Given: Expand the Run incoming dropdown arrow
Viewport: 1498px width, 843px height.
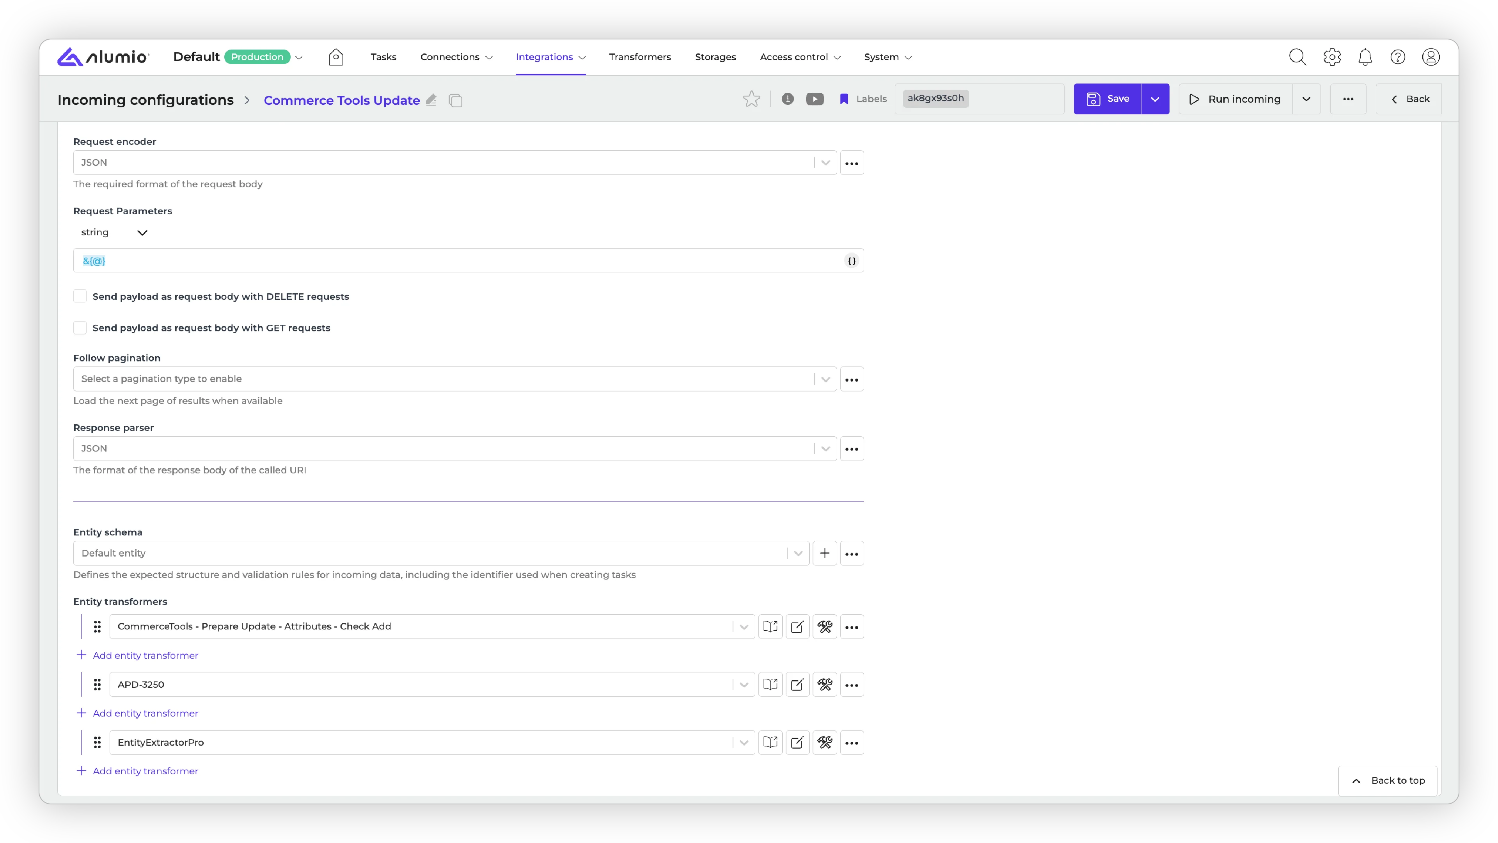Looking at the screenshot, I should (1306, 99).
